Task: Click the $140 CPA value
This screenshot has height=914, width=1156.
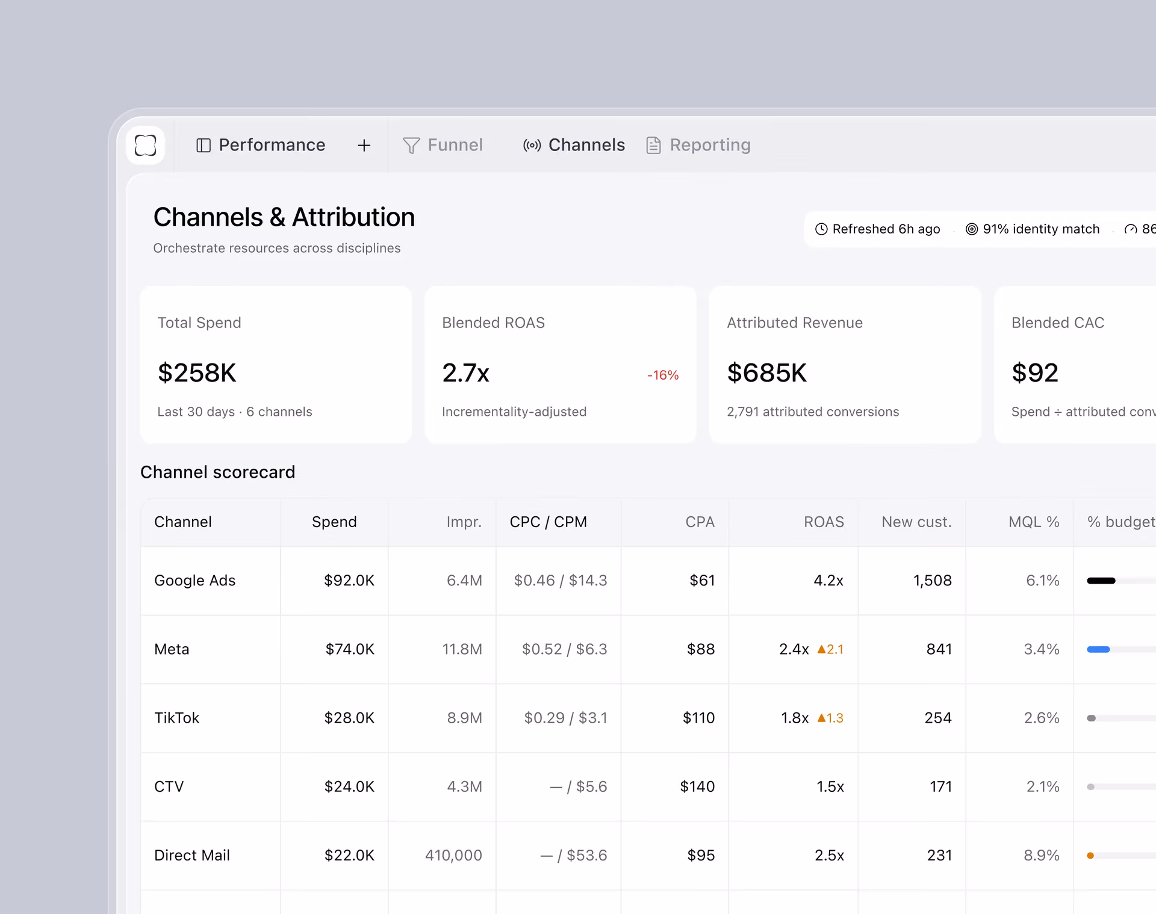Action: 697,786
